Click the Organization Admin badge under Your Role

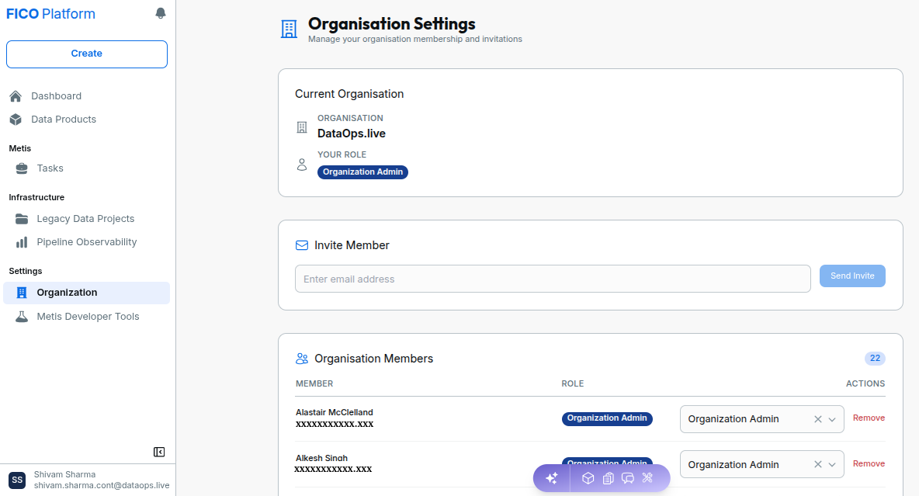[x=362, y=172]
